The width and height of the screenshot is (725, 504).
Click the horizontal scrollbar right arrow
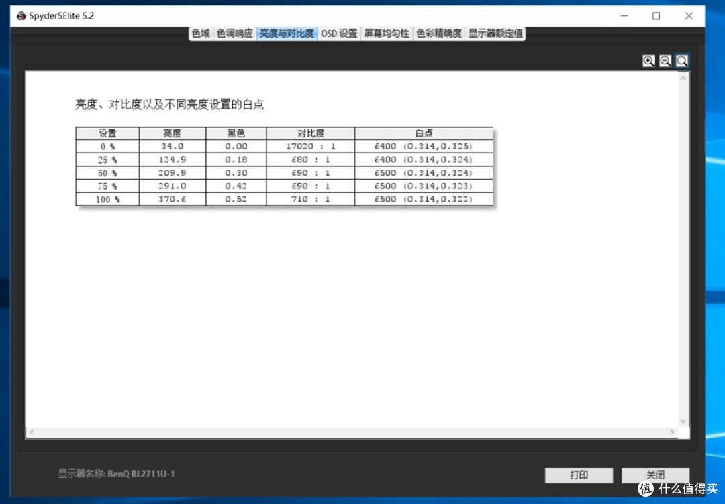672,432
